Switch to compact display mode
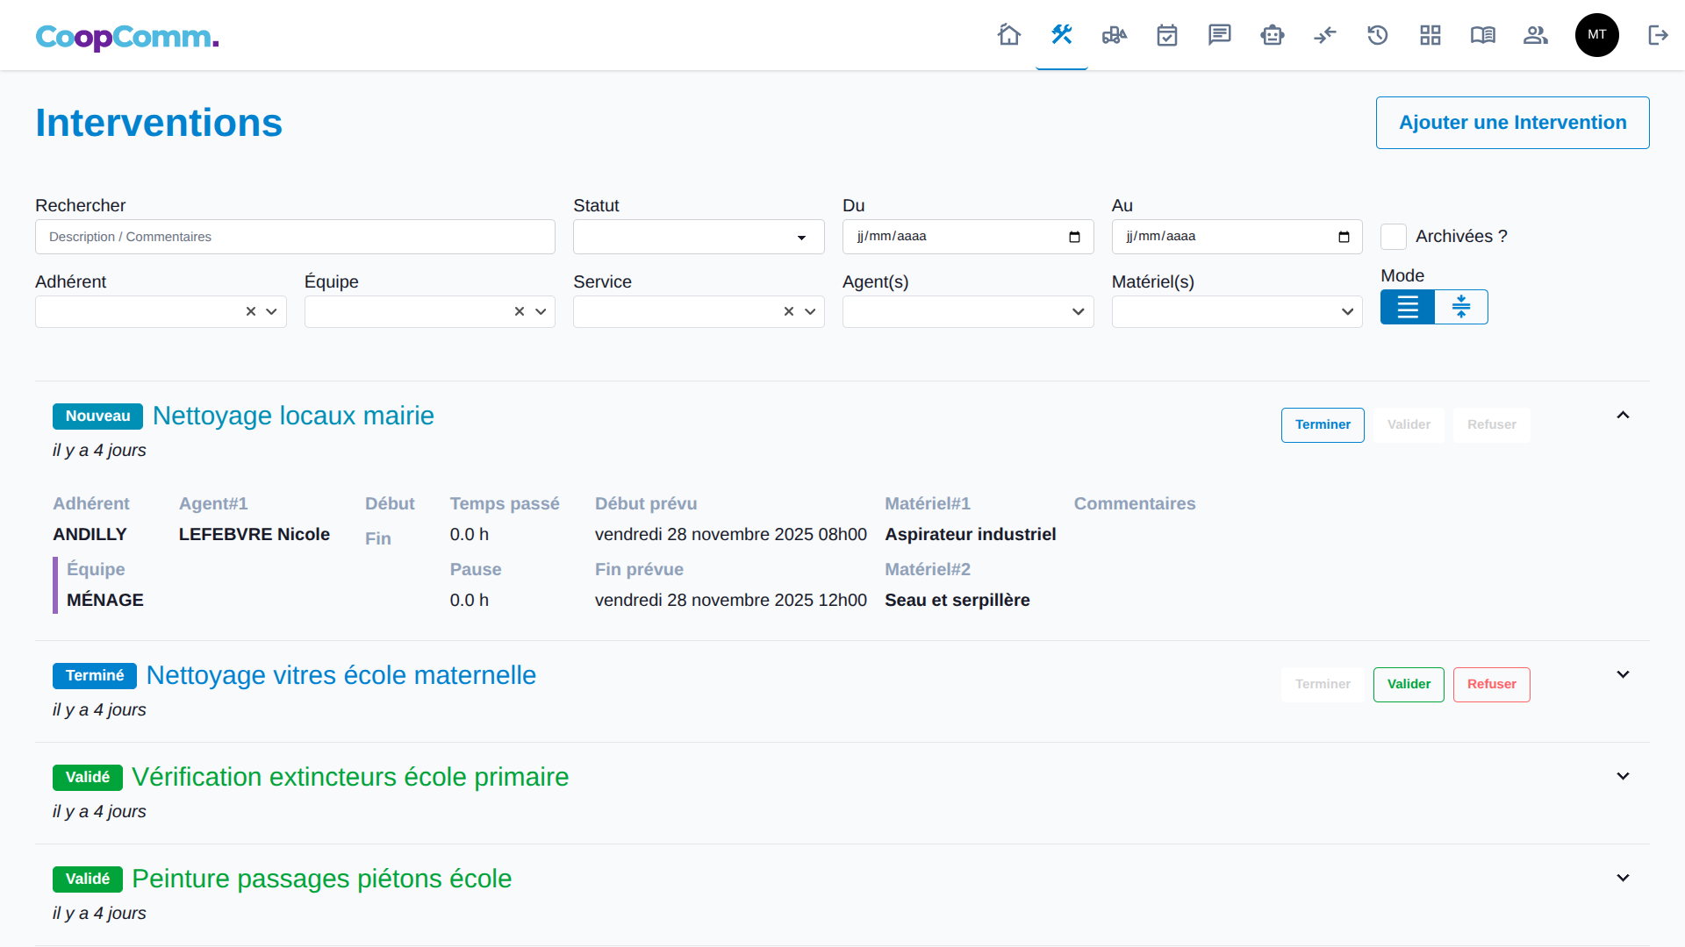Image resolution: width=1685 pixels, height=947 pixels. pyautogui.click(x=1461, y=307)
